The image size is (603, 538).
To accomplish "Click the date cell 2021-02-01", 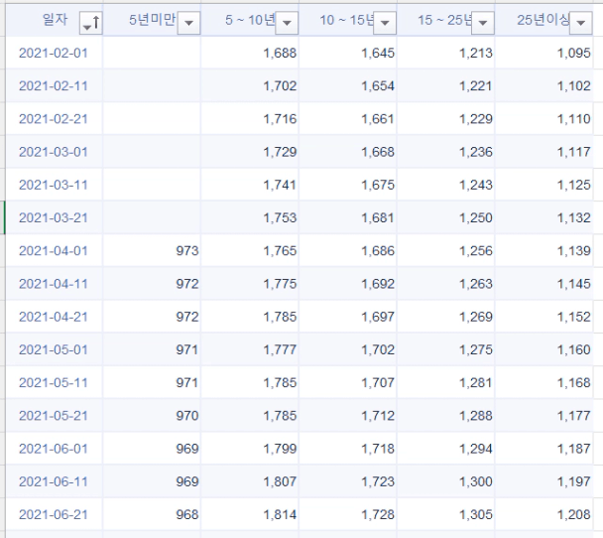I will pyautogui.click(x=54, y=53).
